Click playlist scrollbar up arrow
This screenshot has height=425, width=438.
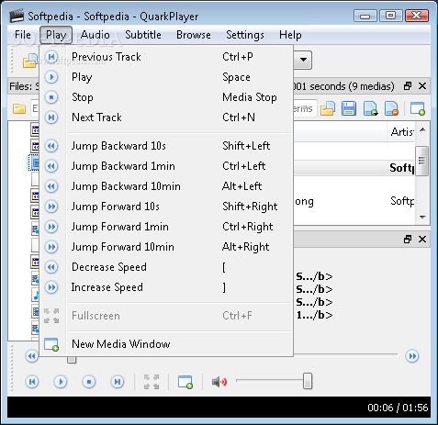pyautogui.click(x=422, y=129)
